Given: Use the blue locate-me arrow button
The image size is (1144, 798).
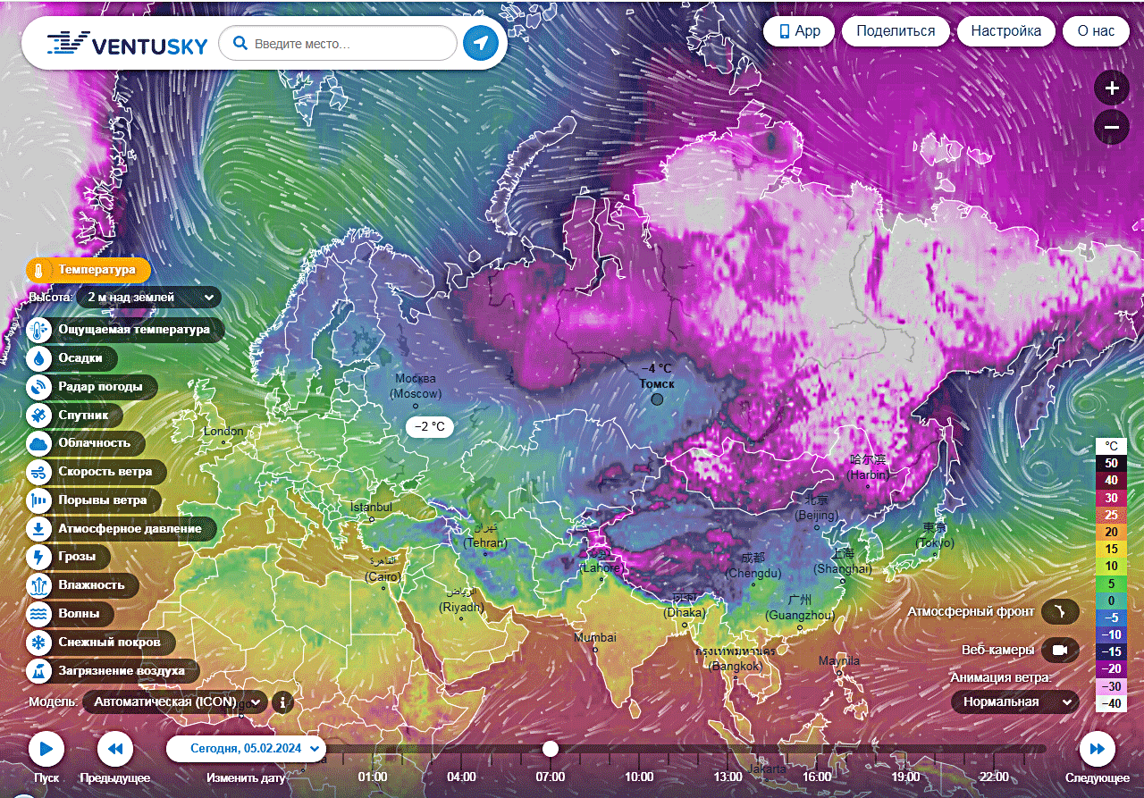Looking at the screenshot, I should 481,43.
